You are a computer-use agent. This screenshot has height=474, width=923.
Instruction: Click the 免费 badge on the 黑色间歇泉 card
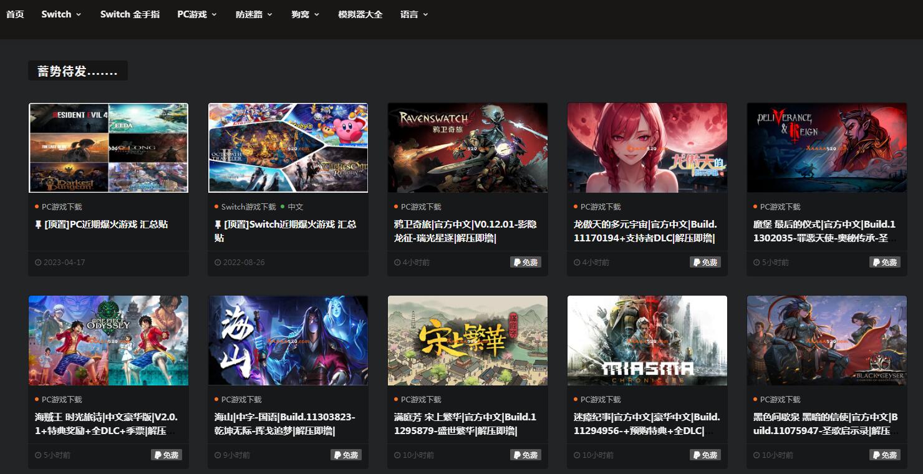pos(885,455)
